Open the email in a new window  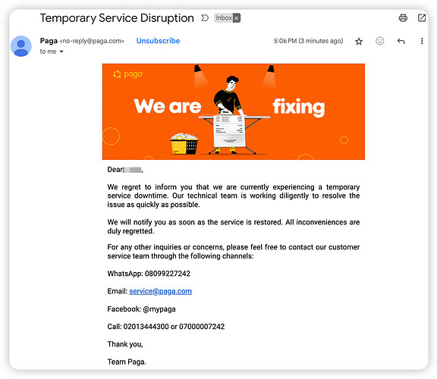pos(422,18)
